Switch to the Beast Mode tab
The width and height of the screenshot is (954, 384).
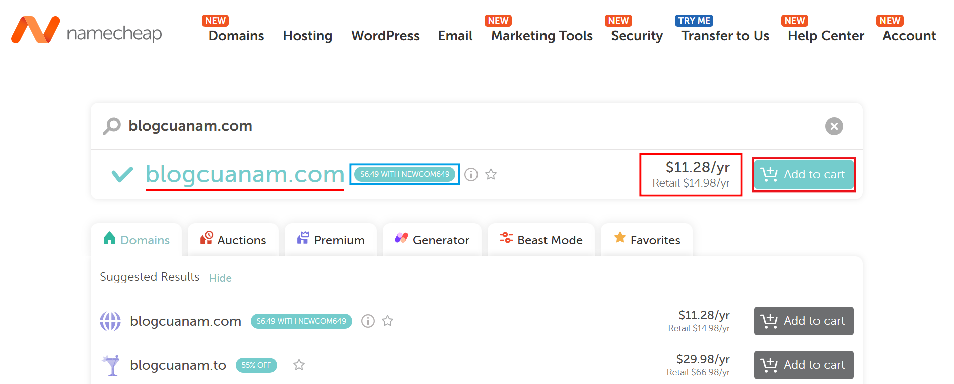(541, 240)
